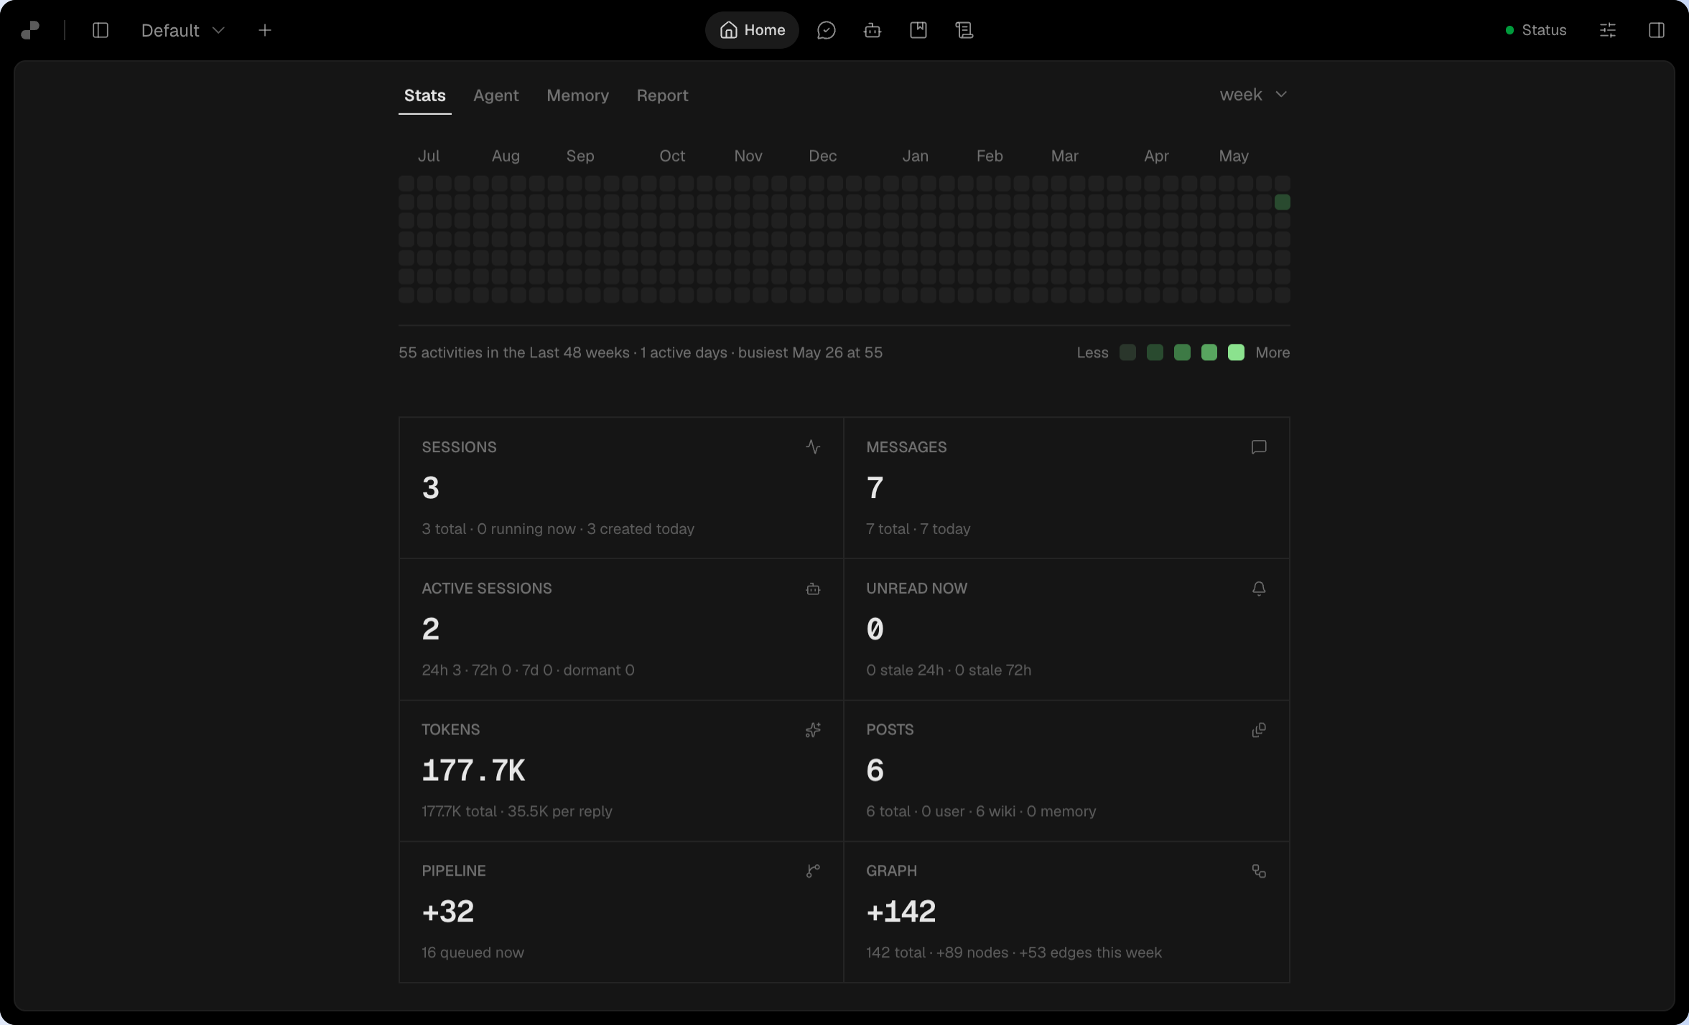Switch to the Agent tab
The image size is (1689, 1025).
[496, 95]
